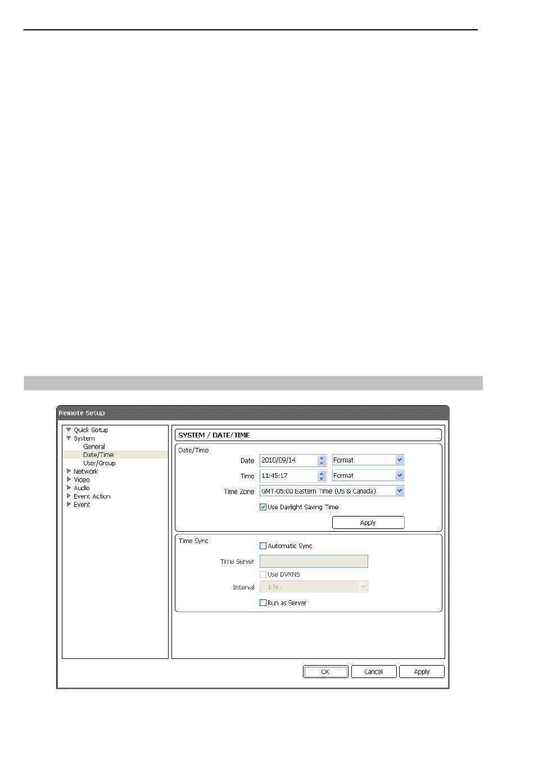Viewport: 534px width, 781px height.
Task: Increase the time with up arrow
Action: pyautogui.click(x=322, y=473)
